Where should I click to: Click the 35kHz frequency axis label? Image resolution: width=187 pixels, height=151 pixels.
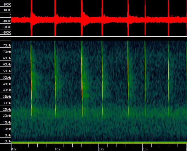[x=7, y=97]
